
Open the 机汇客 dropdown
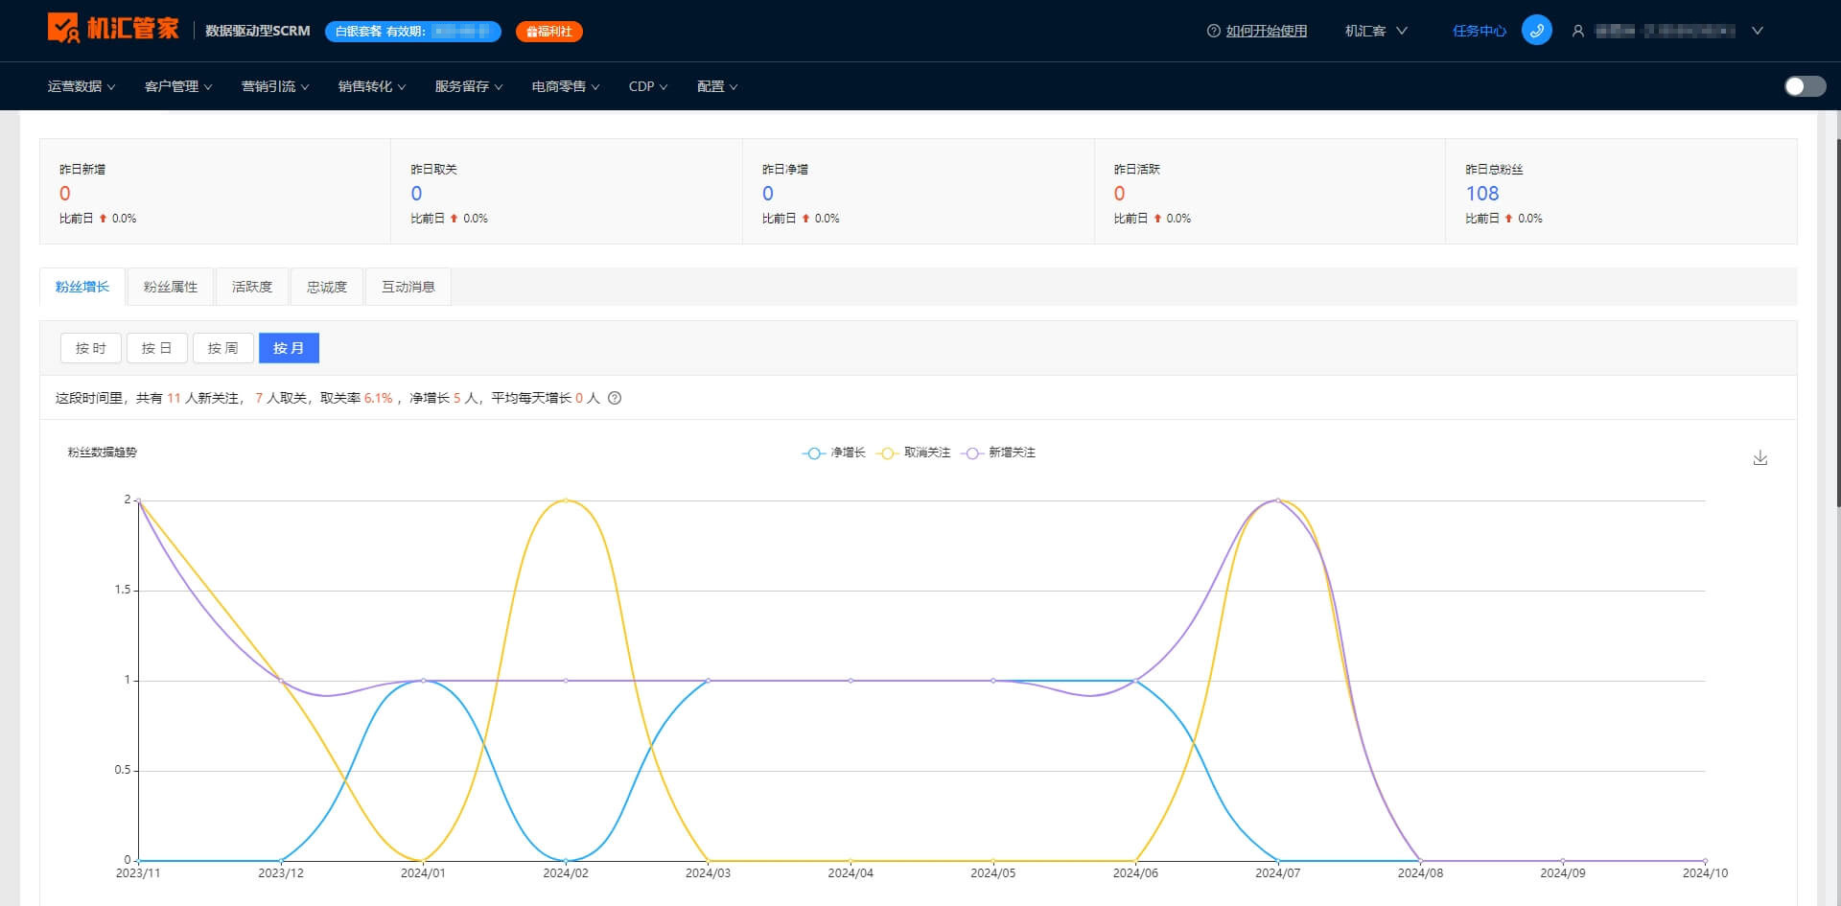click(1376, 31)
